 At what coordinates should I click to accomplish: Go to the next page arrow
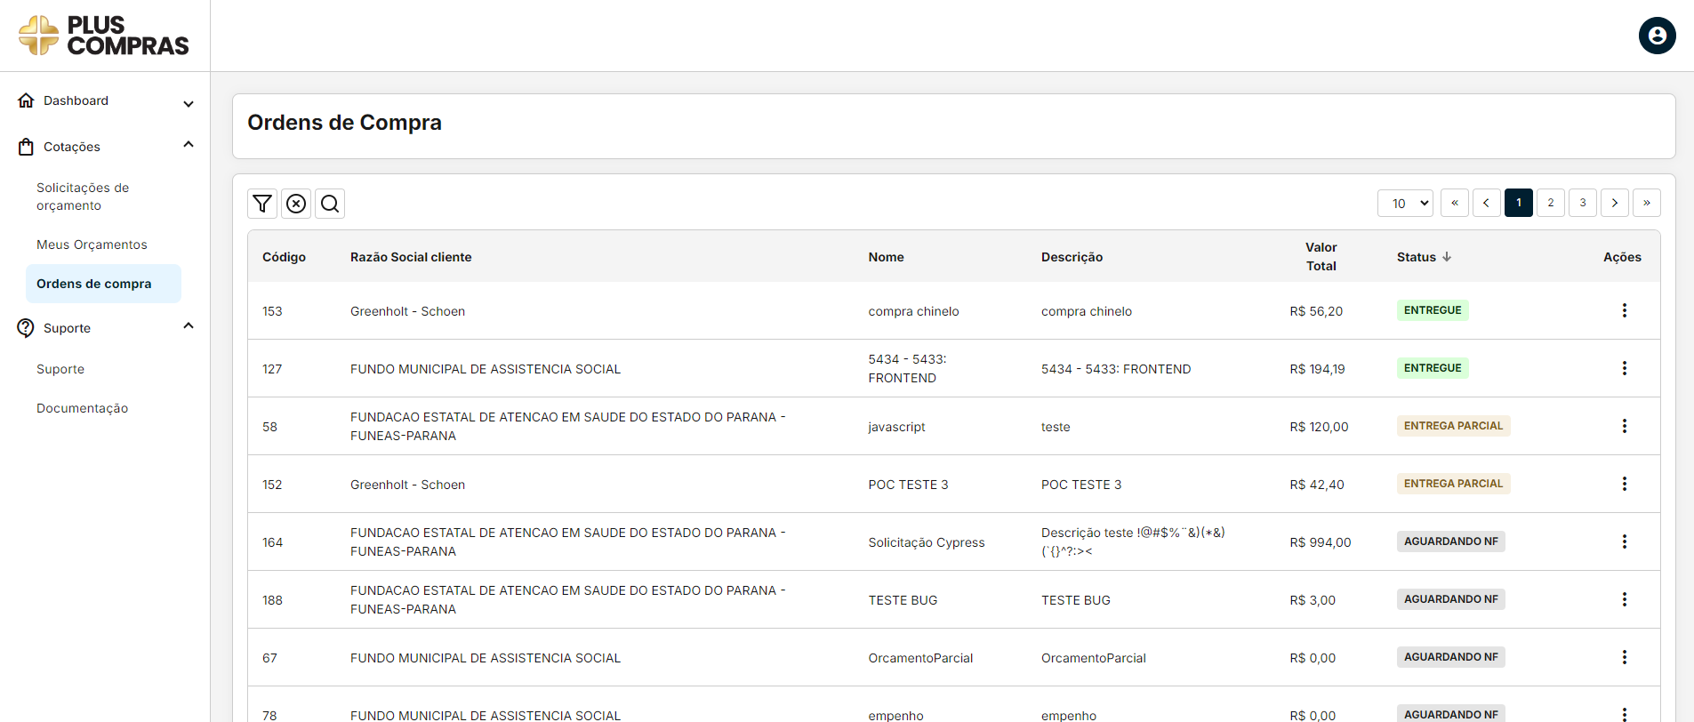[1614, 203]
